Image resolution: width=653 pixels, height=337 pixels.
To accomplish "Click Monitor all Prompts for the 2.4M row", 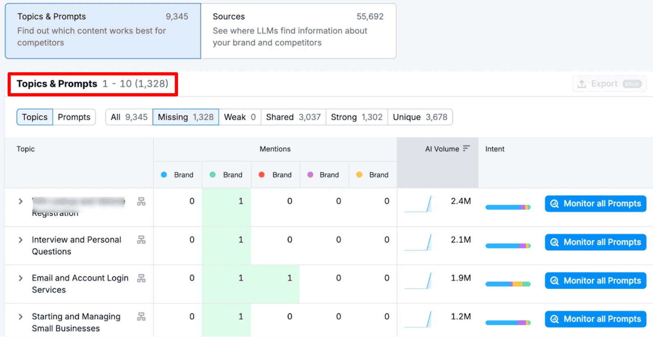I will click(x=595, y=204).
